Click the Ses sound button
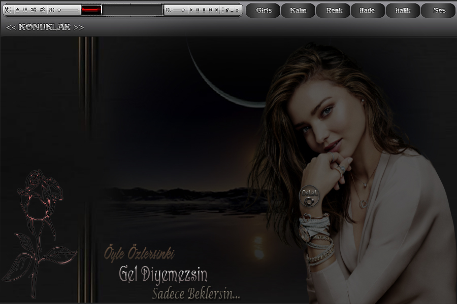 [439, 11]
